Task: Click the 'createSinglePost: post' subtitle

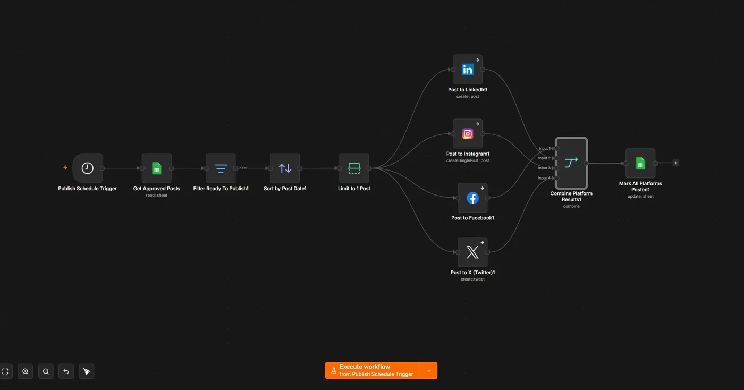Action: pos(468,160)
